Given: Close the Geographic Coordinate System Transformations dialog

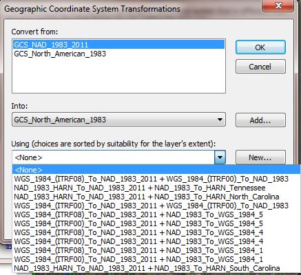Looking at the screenshot, I should (278, 5).
